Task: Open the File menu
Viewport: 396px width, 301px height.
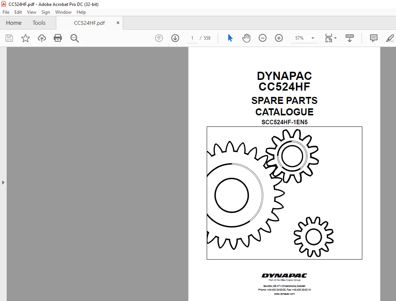Action: tap(6, 12)
